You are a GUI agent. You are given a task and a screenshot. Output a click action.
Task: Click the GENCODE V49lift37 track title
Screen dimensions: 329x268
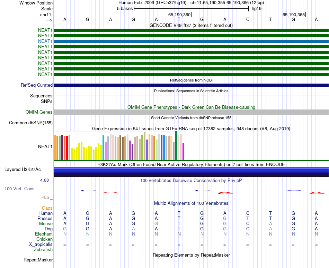tap(191, 26)
